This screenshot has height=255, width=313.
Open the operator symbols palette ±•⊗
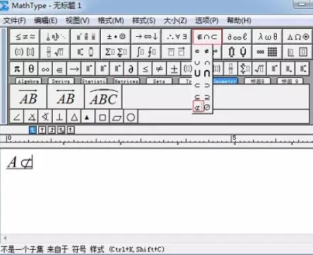point(116,36)
